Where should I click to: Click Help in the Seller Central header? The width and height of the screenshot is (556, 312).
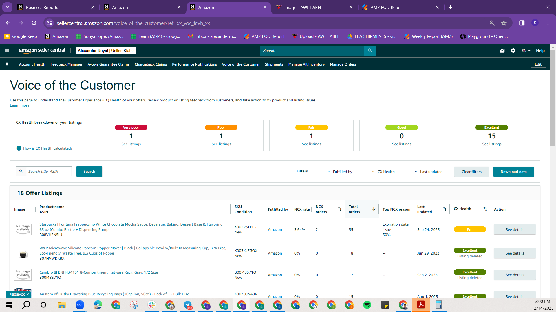[540, 51]
